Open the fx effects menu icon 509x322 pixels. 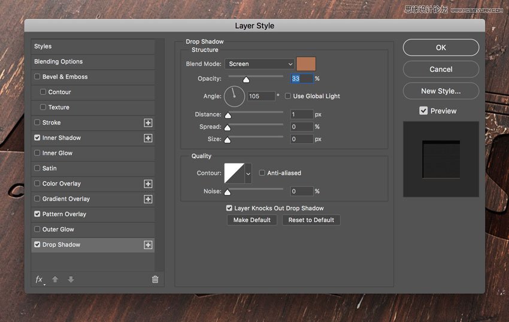tap(40, 280)
